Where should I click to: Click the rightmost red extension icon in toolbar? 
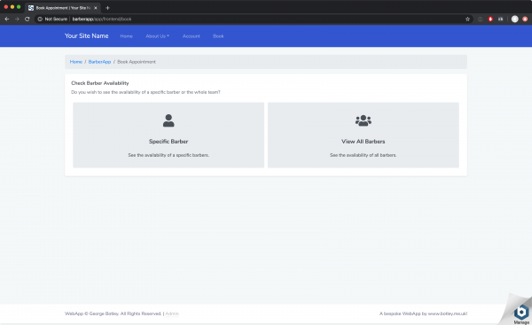[525, 19]
